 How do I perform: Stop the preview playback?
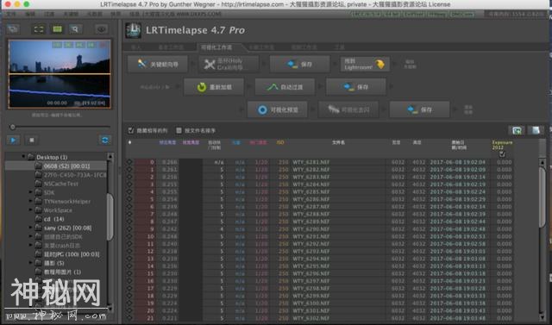click(32, 140)
